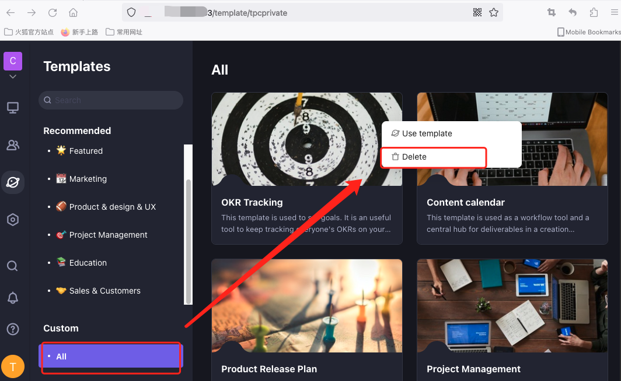Viewport: 621px width, 381px height.
Task: Reload the page with refresh icon
Action: [53, 13]
